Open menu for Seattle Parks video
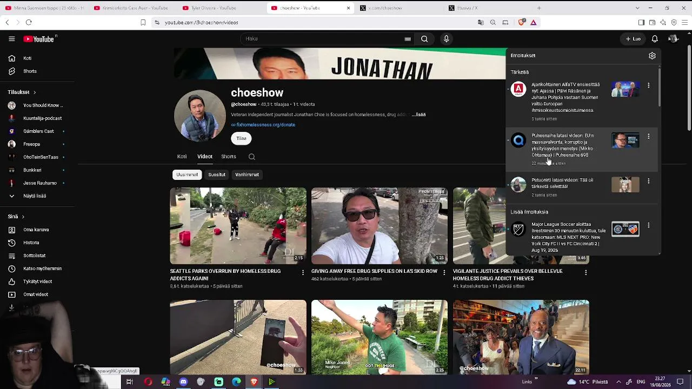Image resolution: width=692 pixels, height=389 pixels. (x=303, y=272)
